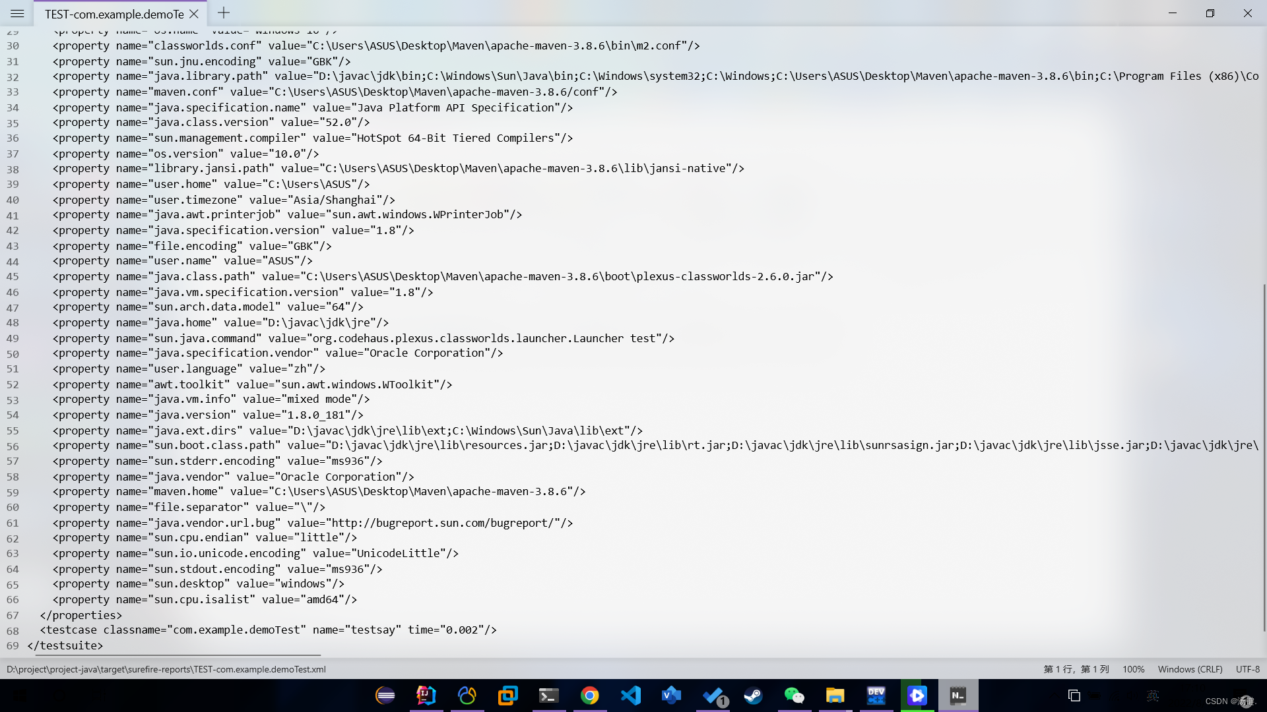Click the file.encoding GBK line
Screen dimensions: 1267x712
[192, 247]
